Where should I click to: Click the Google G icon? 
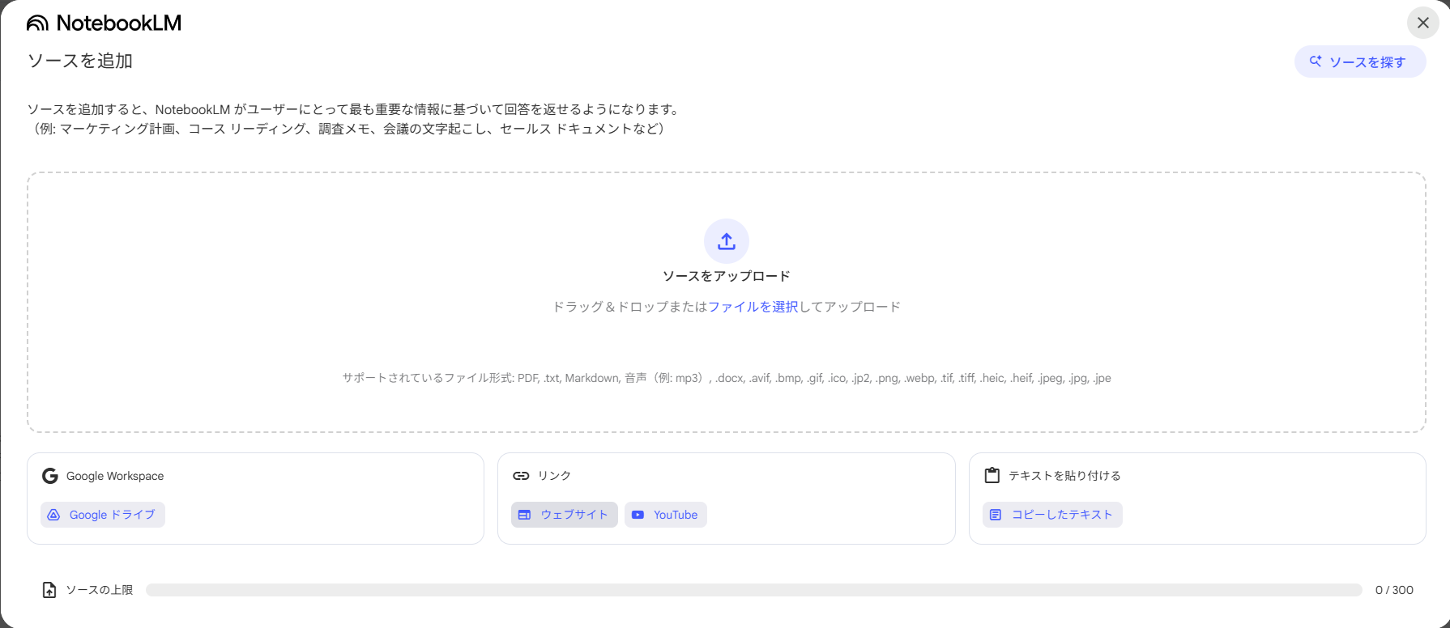tap(50, 476)
